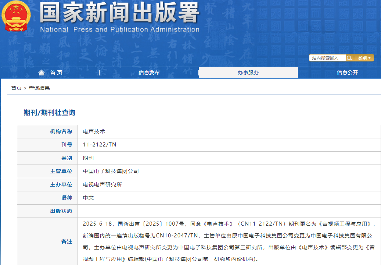Click the 备注 row label
The width and height of the screenshot is (381, 265).
67,241
